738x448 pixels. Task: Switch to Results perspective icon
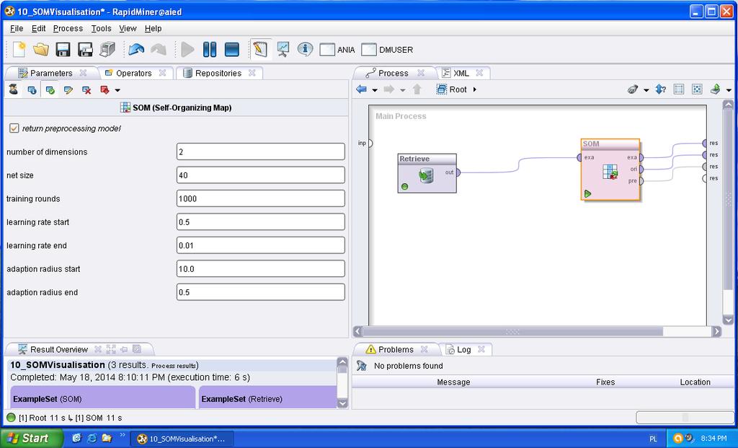[283, 50]
